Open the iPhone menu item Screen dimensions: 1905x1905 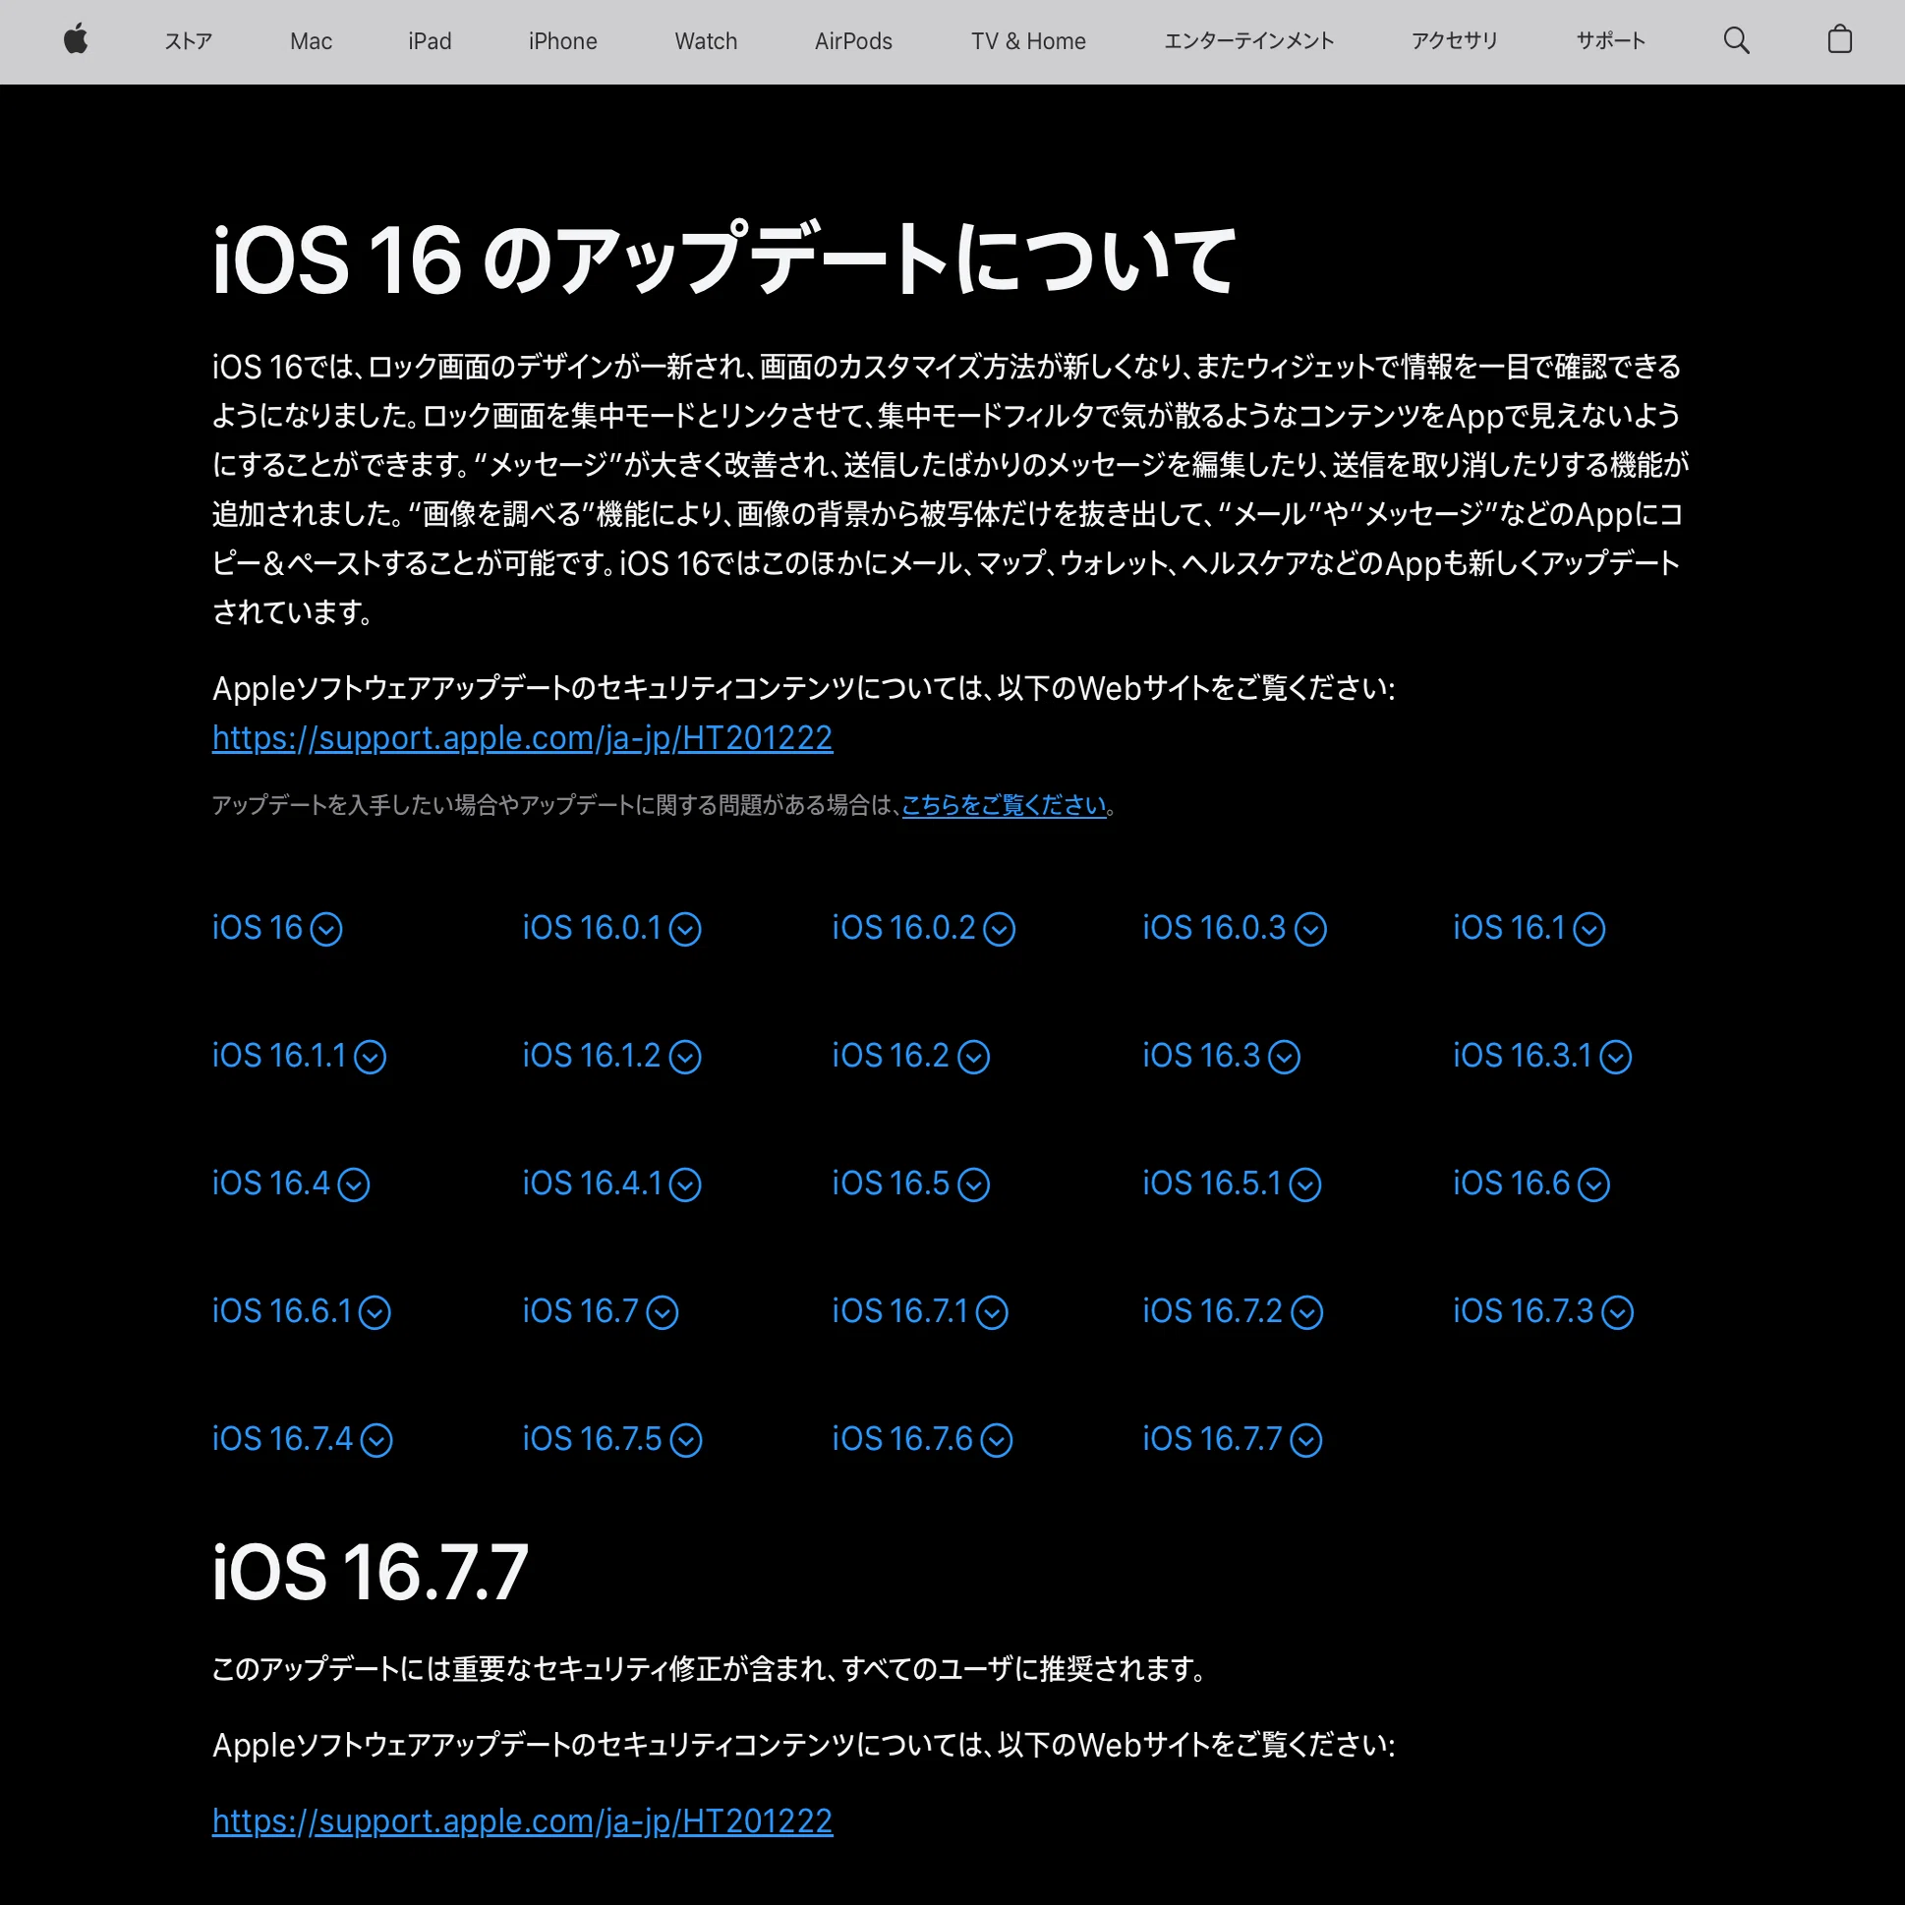[563, 40]
